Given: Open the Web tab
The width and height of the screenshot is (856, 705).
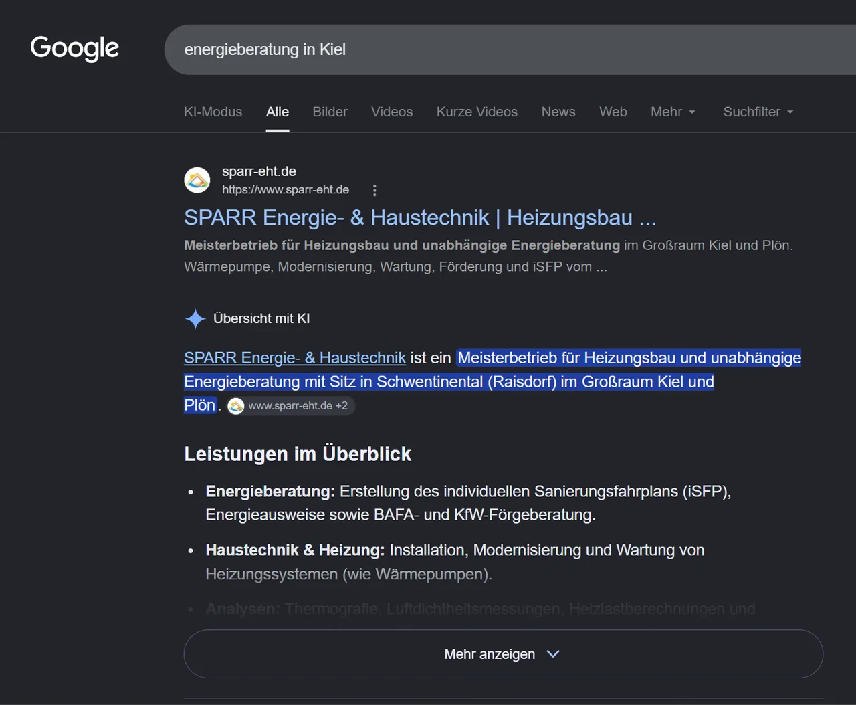Looking at the screenshot, I should point(613,112).
